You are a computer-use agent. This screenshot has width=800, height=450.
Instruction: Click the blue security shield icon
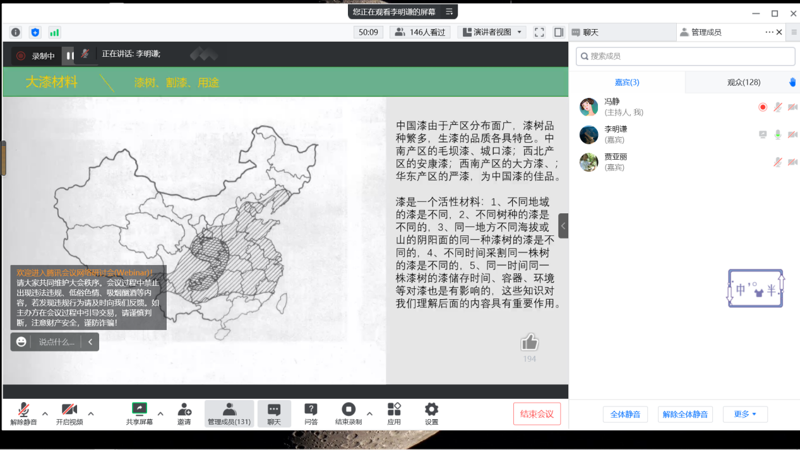35,32
